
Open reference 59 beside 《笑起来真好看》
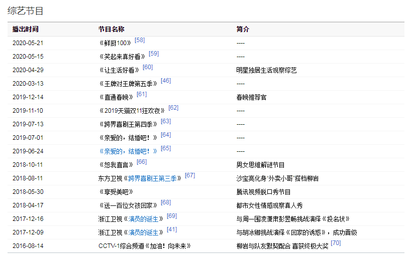pyautogui.click(x=154, y=54)
